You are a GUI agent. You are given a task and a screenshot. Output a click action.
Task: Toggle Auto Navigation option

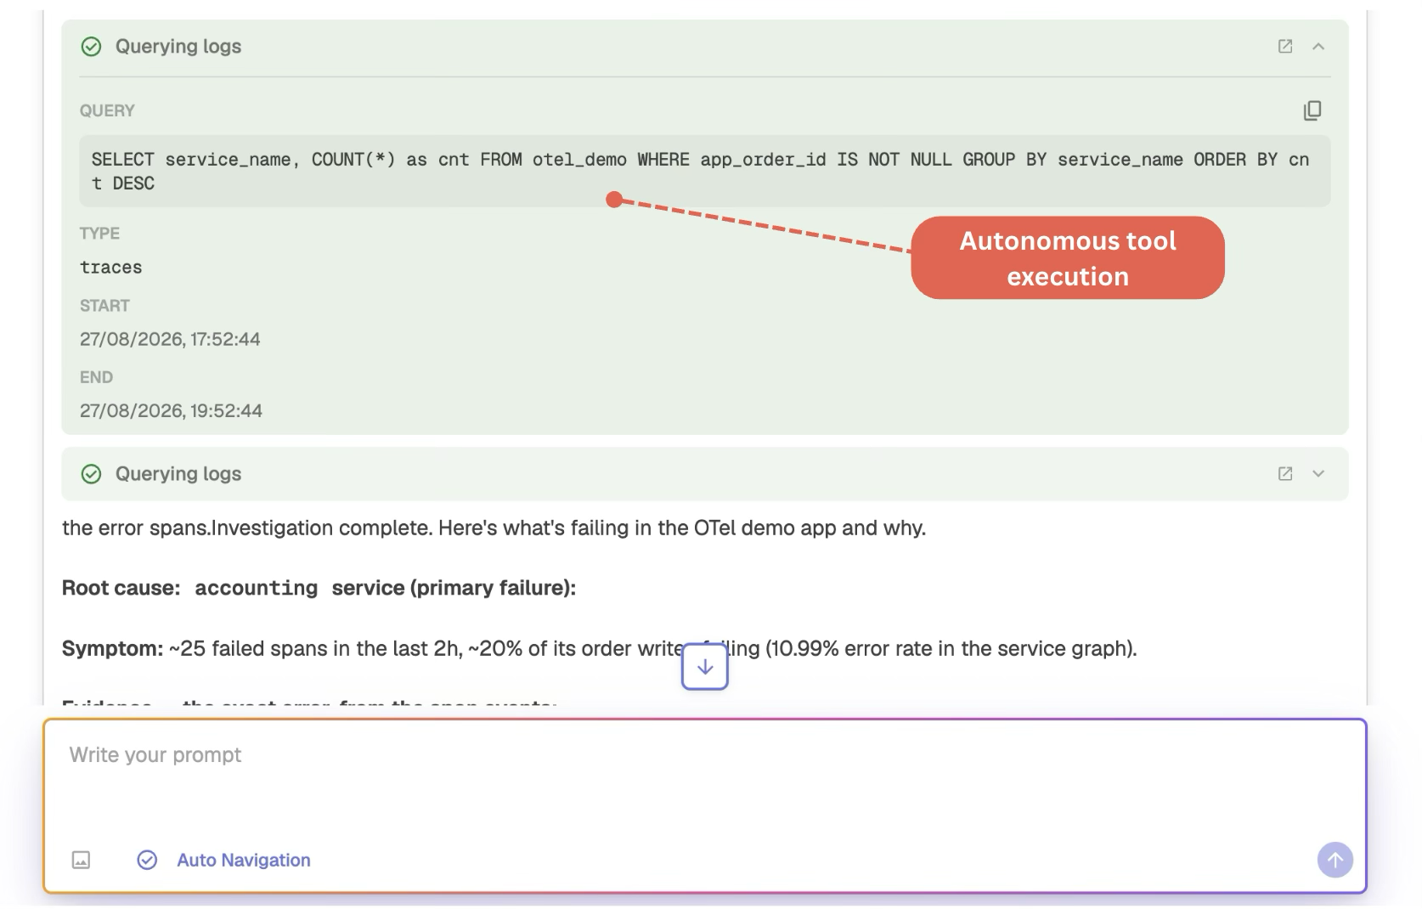(224, 860)
